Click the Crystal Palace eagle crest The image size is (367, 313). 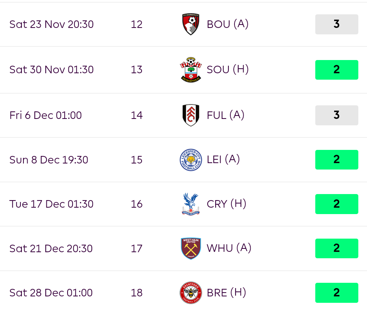click(191, 204)
